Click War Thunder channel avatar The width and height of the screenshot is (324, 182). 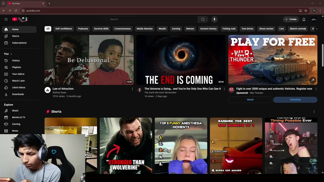click(231, 90)
